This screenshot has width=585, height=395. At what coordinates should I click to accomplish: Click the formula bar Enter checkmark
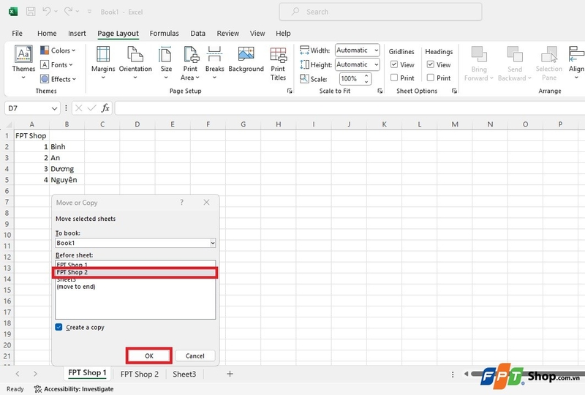coord(92,108)
